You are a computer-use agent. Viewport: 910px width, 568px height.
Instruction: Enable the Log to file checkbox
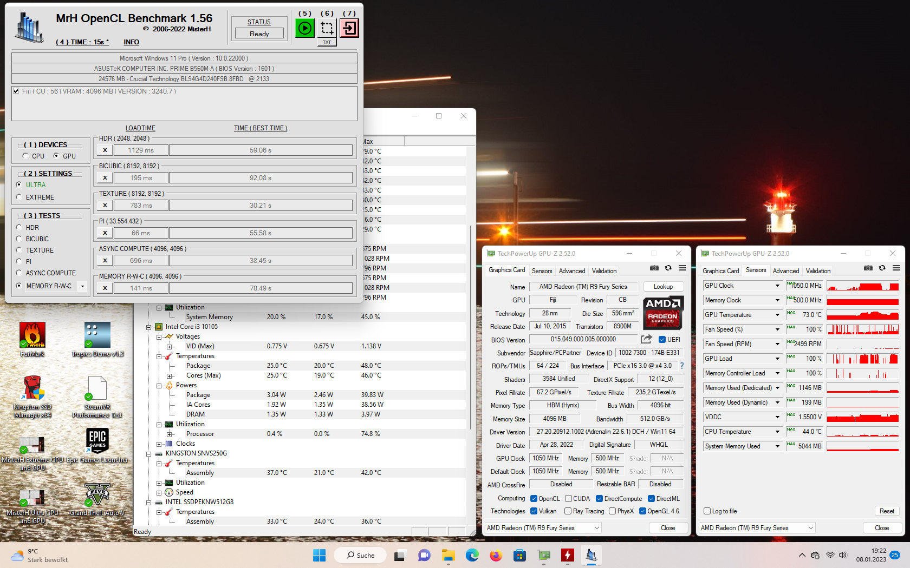point(707,511)
